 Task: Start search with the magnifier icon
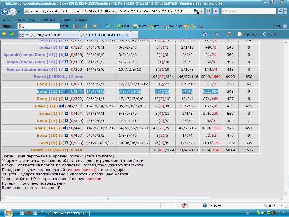(280, 11)
